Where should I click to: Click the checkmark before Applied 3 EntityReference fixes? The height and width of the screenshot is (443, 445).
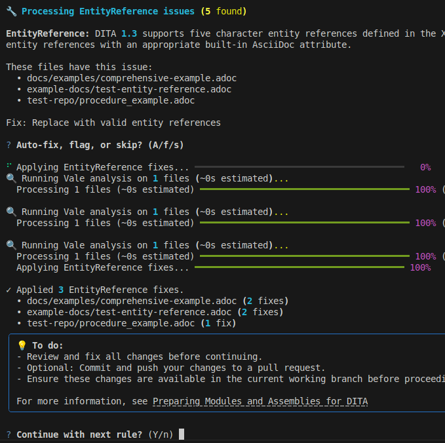(x=9, y=290)
